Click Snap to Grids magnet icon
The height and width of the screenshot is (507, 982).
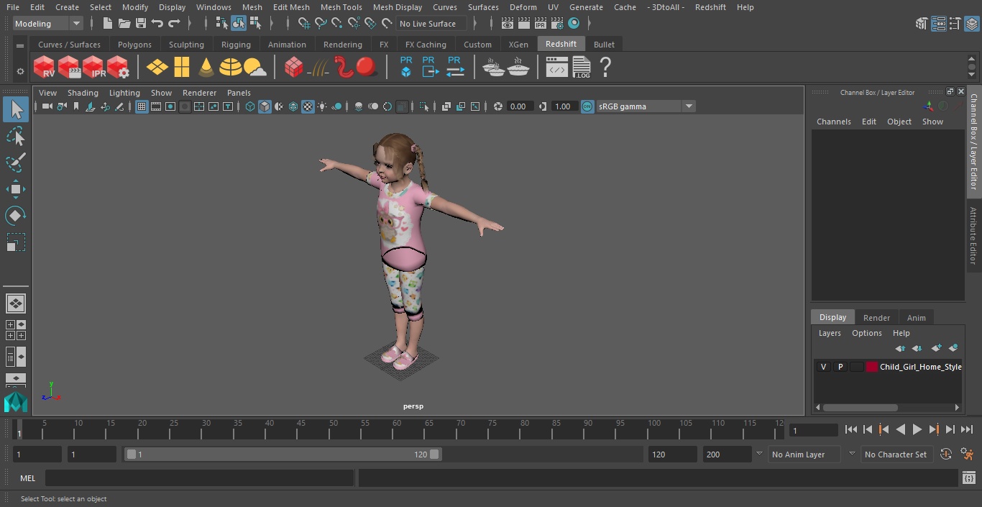pos(304,24)
